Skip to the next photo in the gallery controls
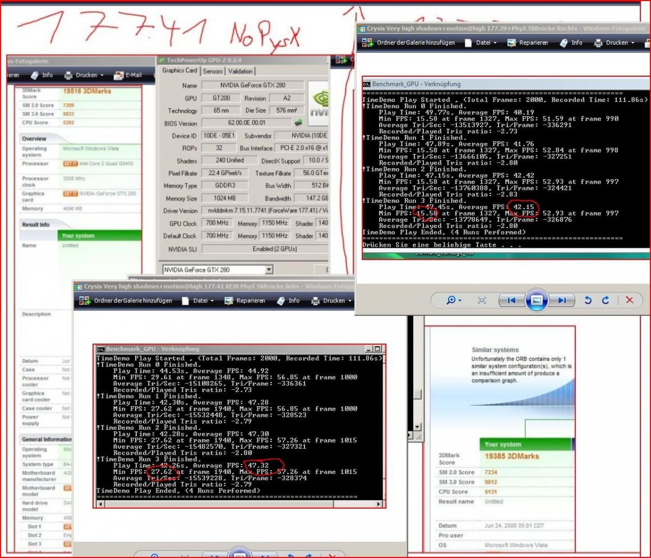651x558 pixels. [562, 300]
